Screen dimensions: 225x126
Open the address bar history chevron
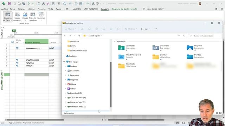pos(179,36)
